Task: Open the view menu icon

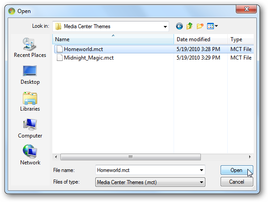Action: (212, 26)
